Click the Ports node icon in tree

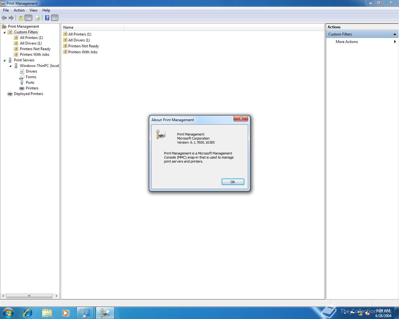click(x=22, y=83)
